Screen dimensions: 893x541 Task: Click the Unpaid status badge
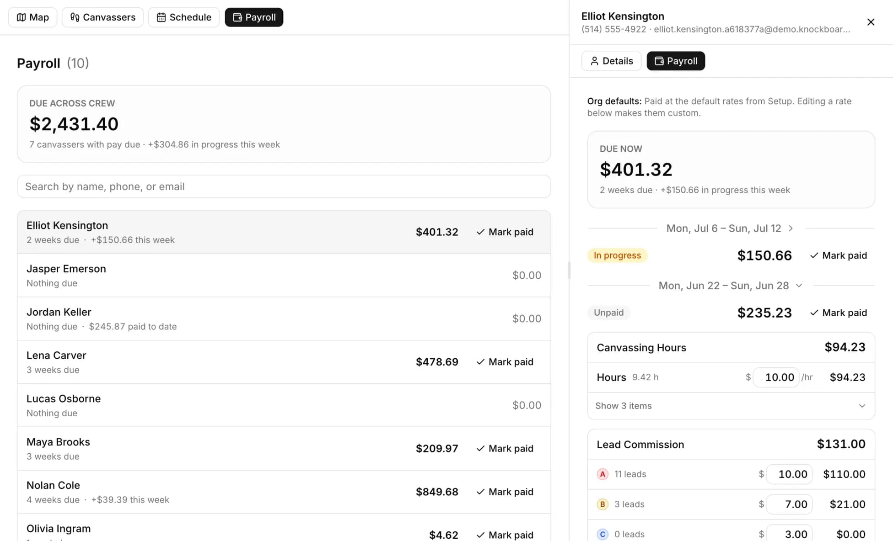tap(608, 313)
